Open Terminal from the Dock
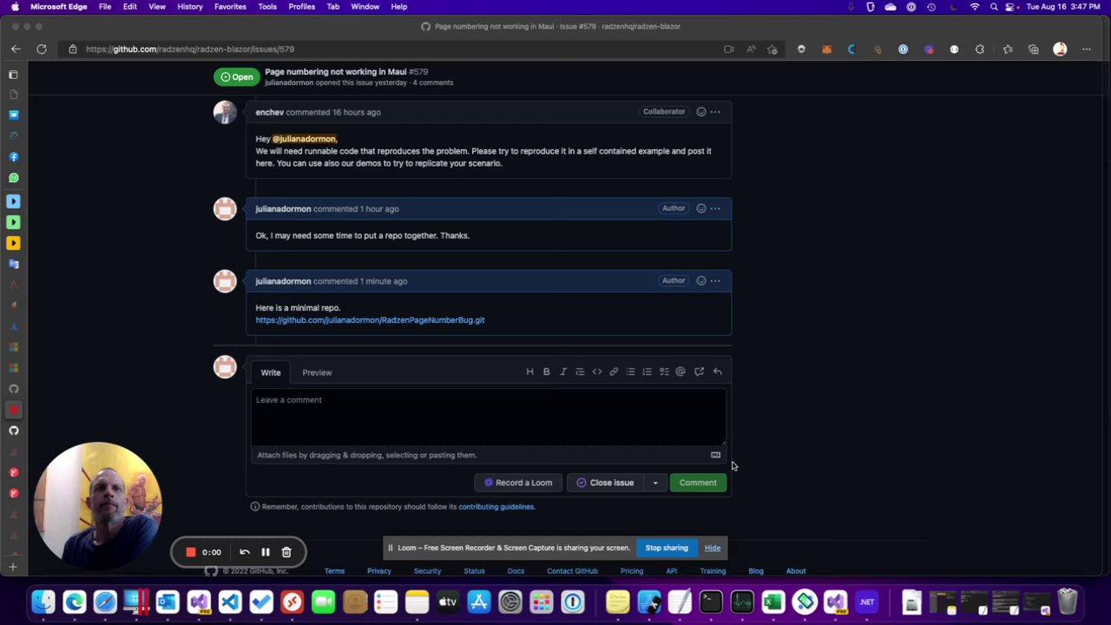The height and width of the screenshot is (625, 1111). coord(710,602)
